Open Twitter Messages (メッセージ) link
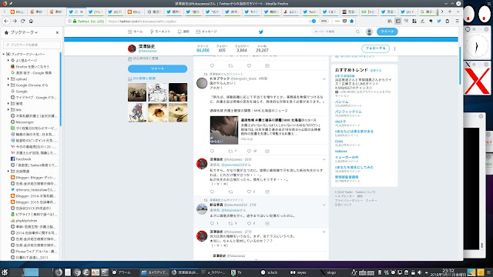493x277 pixels. click(x=206, y=32)
